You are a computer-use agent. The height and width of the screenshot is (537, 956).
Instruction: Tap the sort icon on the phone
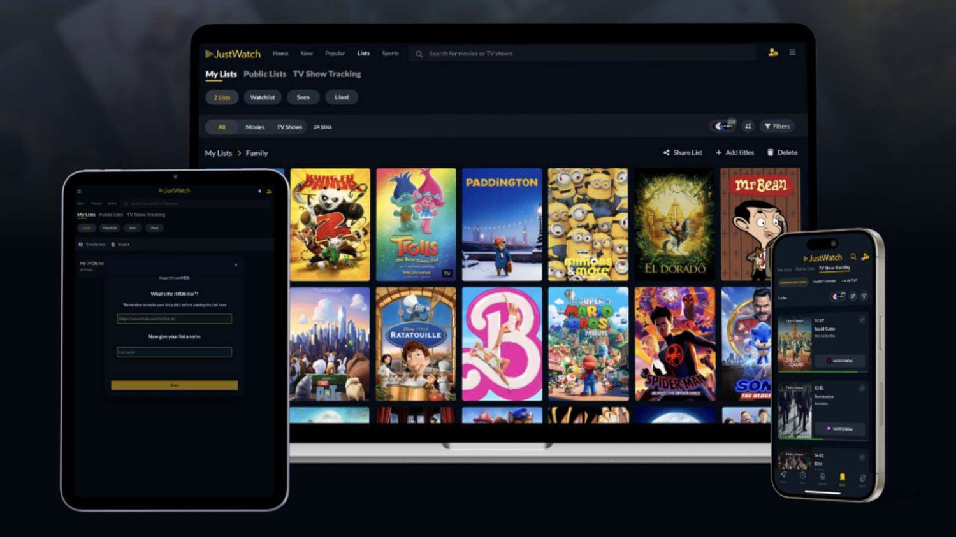[x=853, y=296]
